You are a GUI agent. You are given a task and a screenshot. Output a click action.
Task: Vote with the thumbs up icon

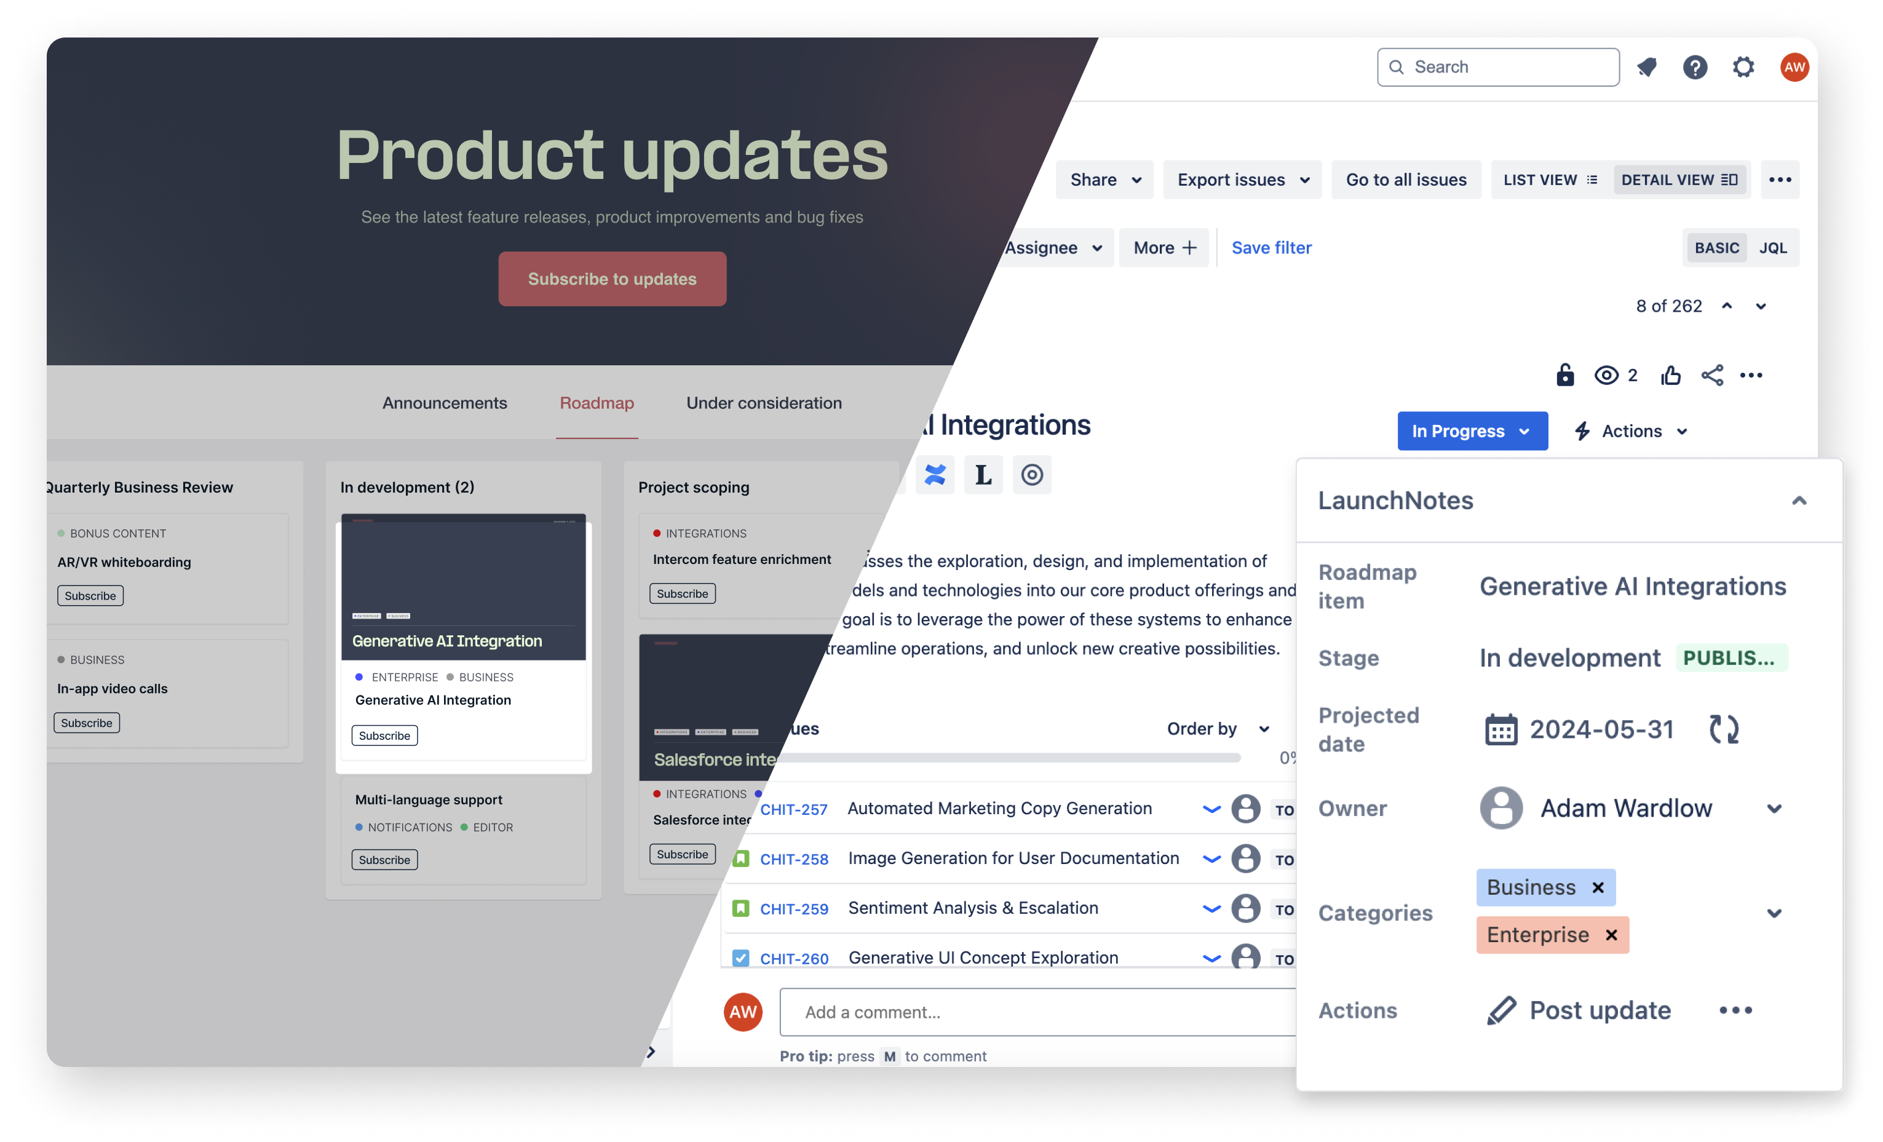1671,375
